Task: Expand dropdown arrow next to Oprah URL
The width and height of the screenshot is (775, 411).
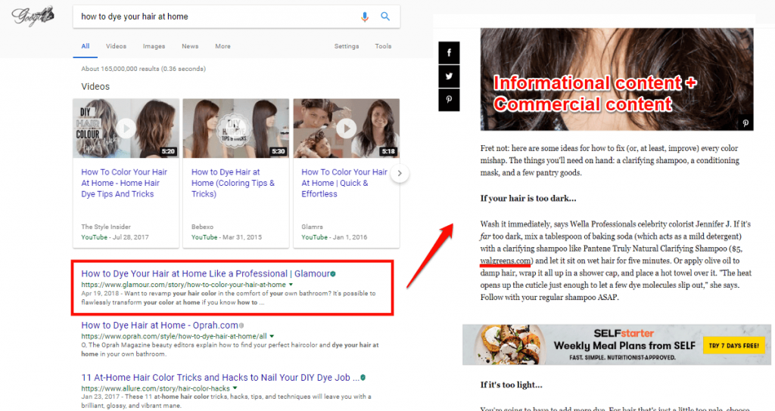Action: [271, 335]
